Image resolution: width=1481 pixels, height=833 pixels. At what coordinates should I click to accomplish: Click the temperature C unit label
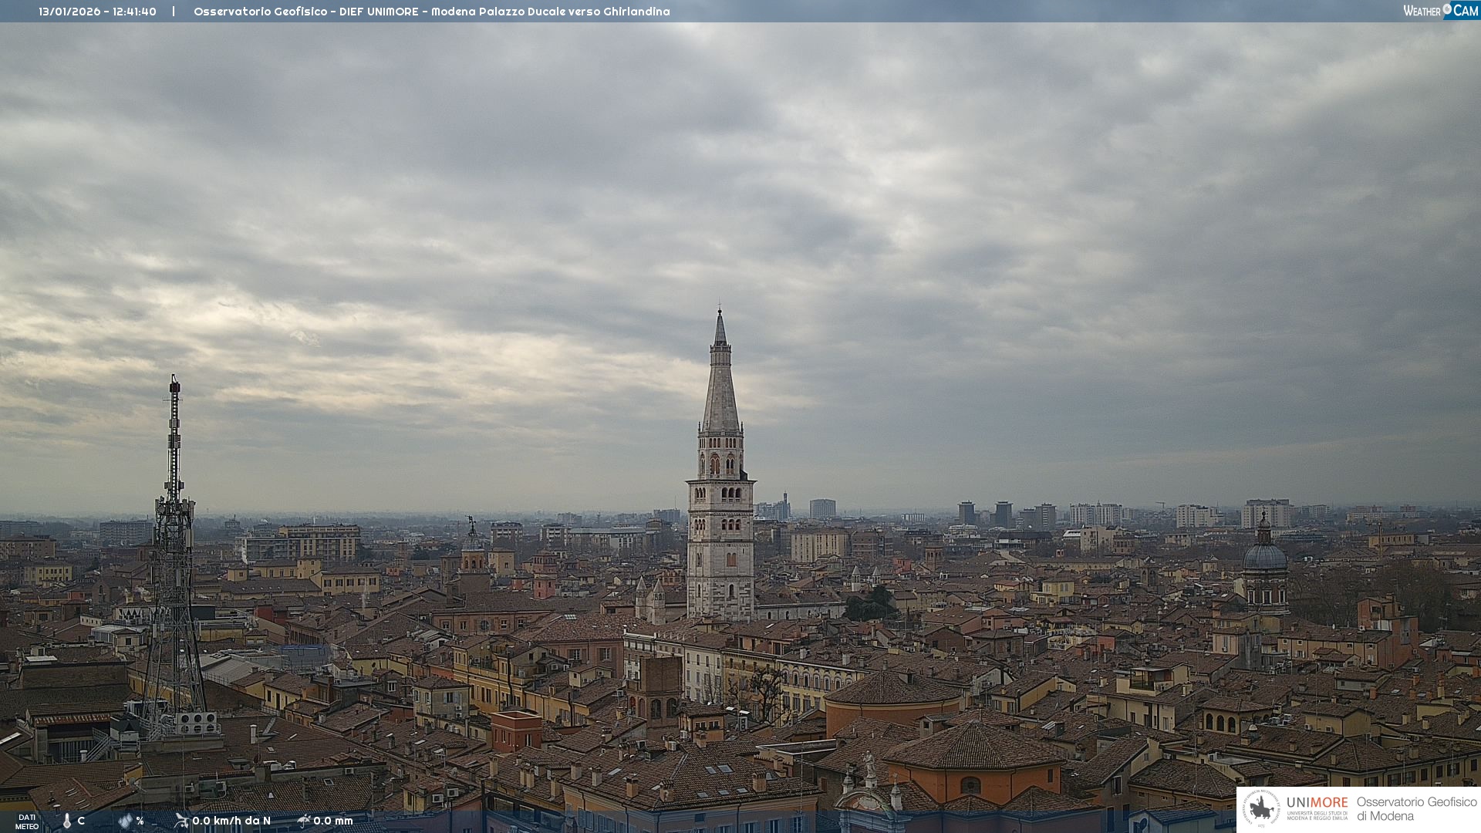point(81,821)
